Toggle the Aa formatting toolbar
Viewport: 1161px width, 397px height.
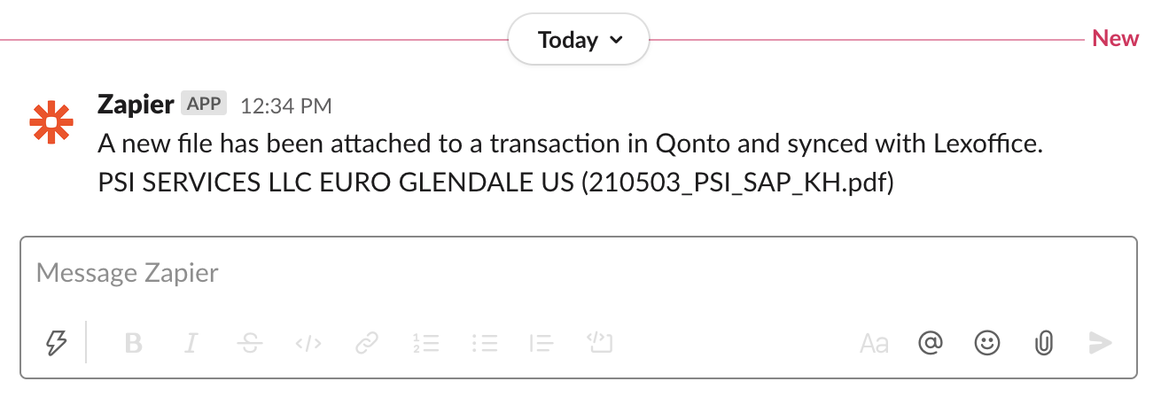(874, 343)
